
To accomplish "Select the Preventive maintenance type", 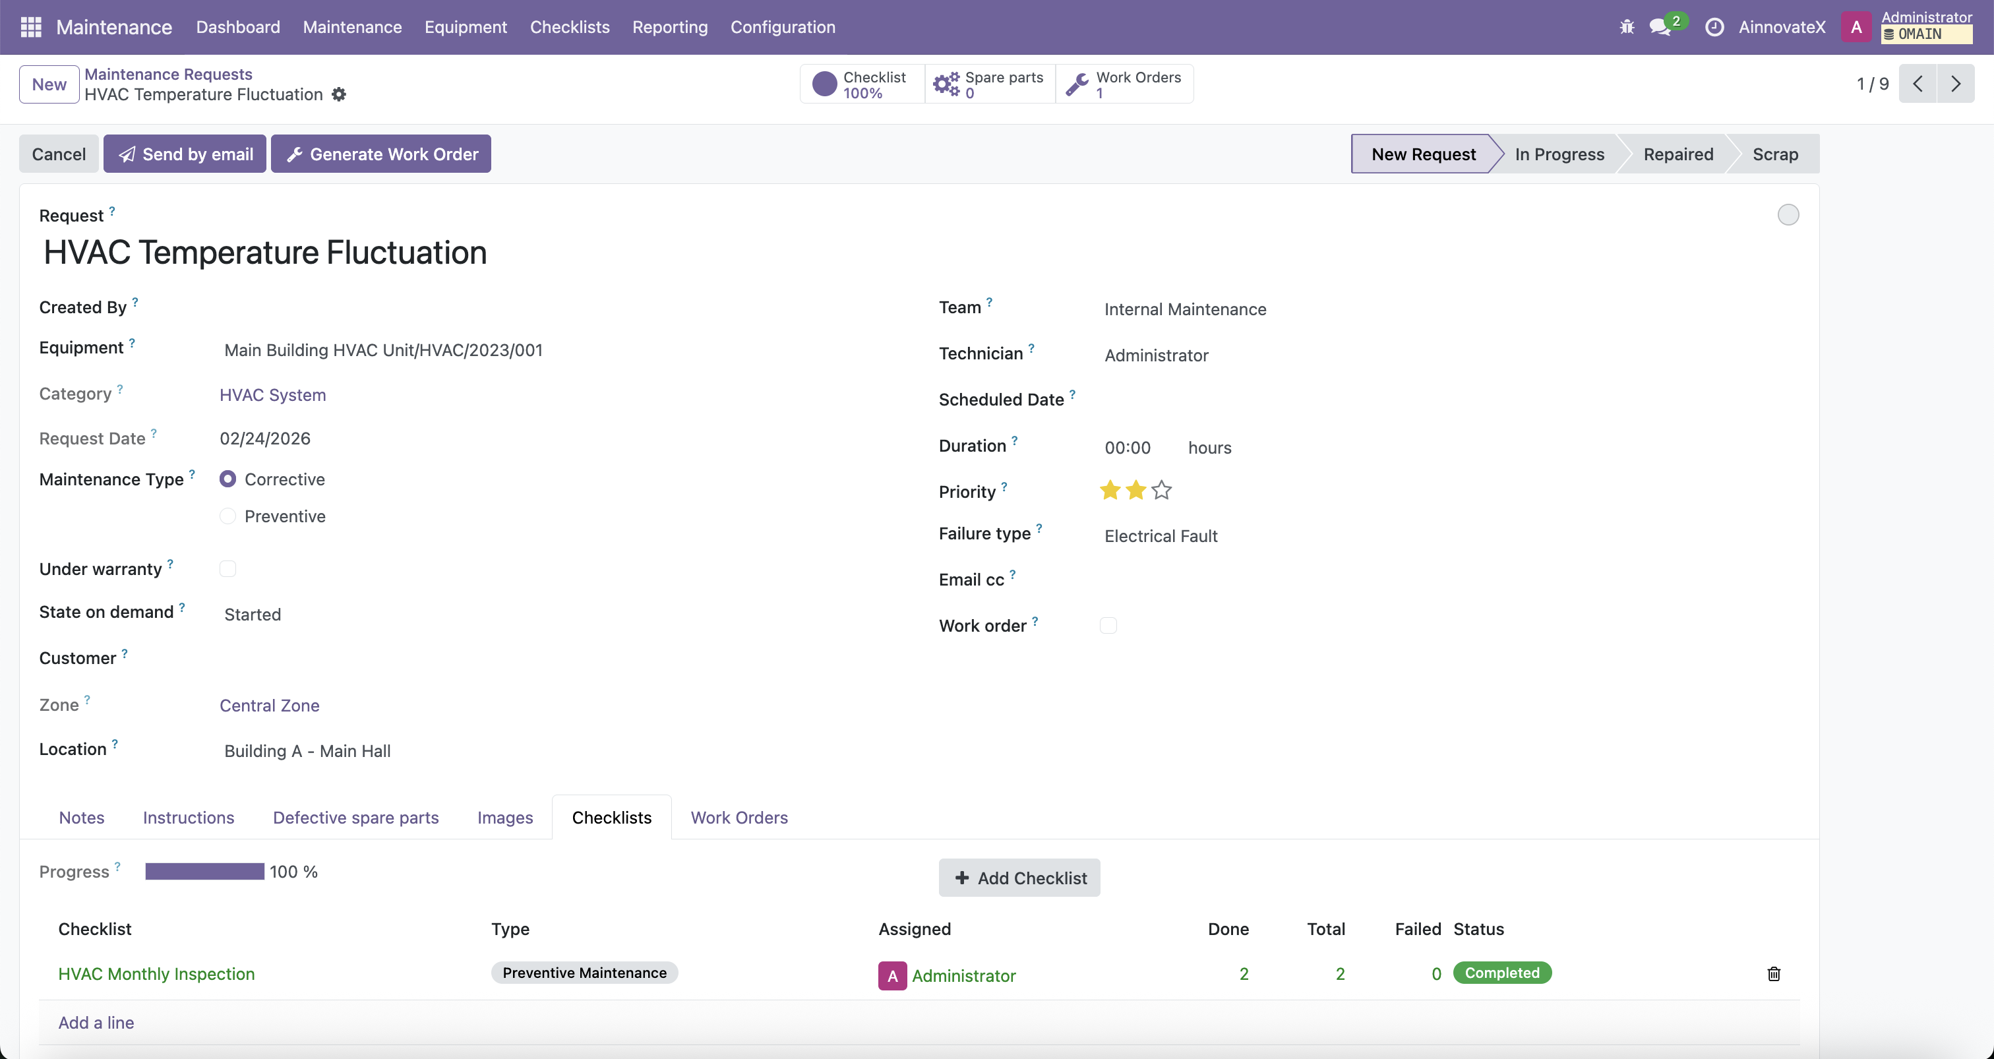I will tap(227, 516).
